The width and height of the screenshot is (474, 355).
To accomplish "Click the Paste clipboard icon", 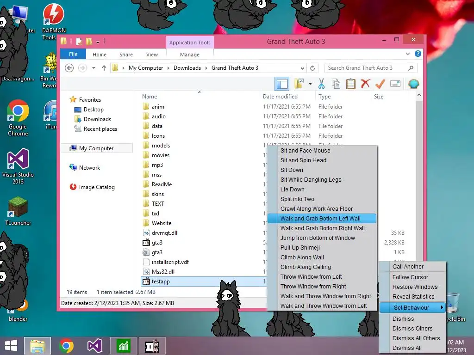I will 351,84.
